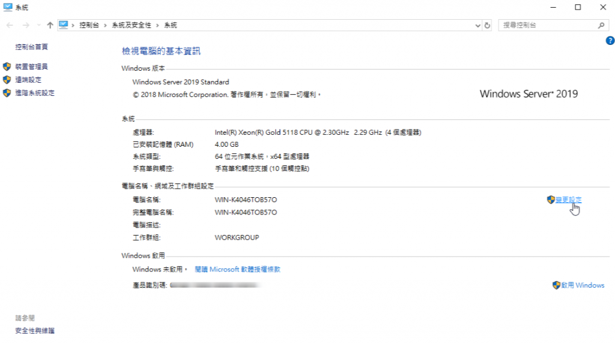The height and width of the screenshot is (344, 615).
Task: Refresh the page with refresh icon
Action: click(487, 25)
